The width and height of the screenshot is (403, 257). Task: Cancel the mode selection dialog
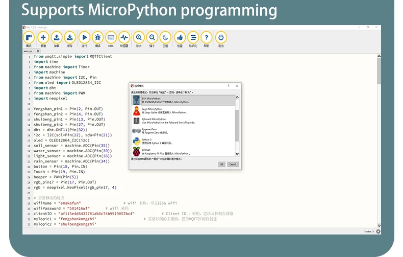click(x=233, y=165)
